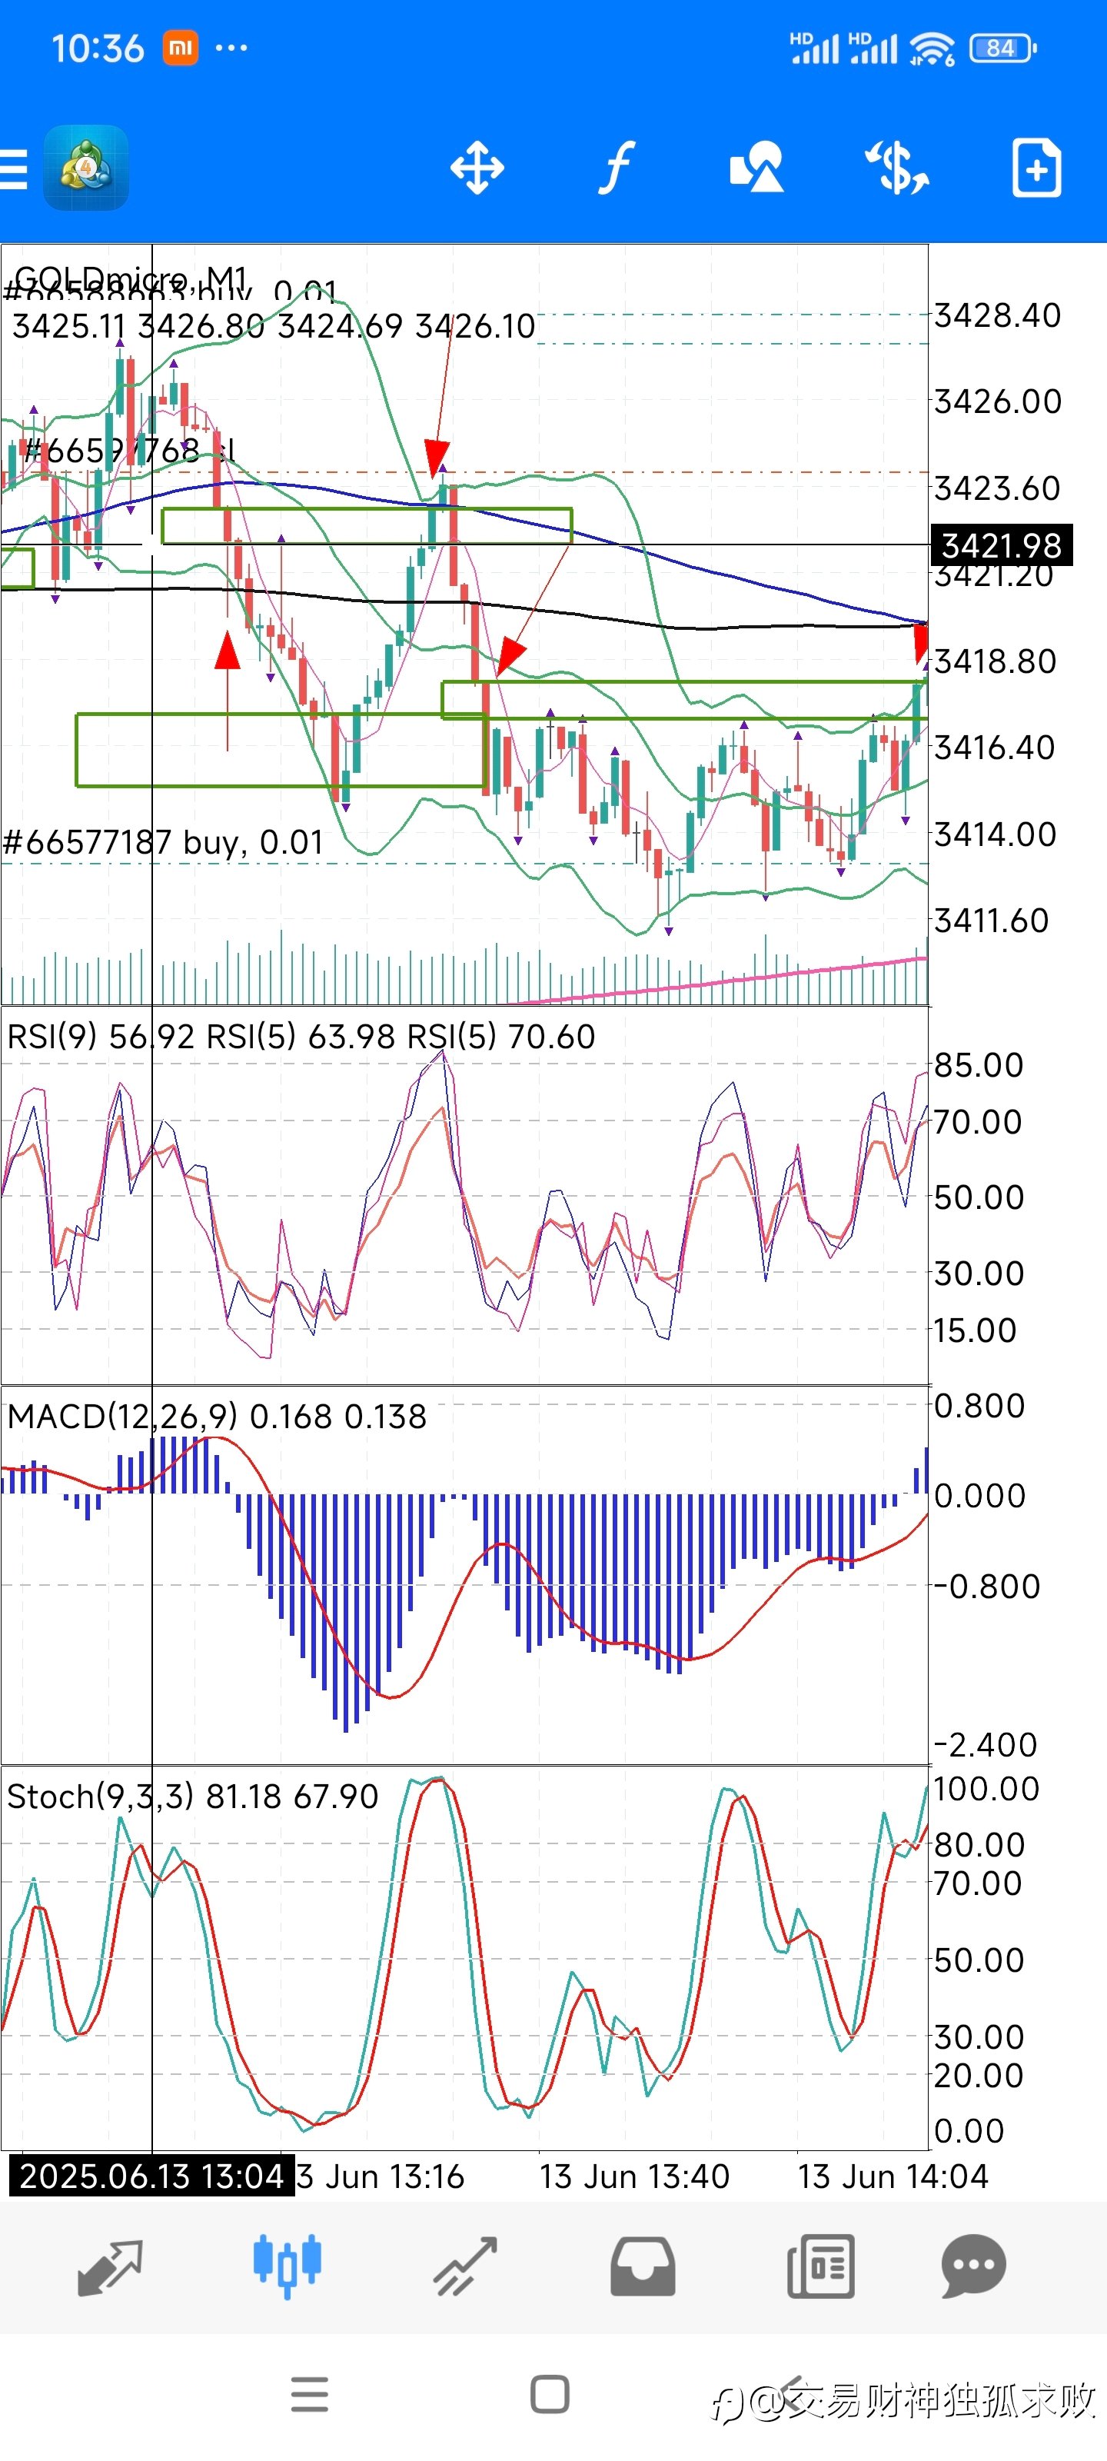Create a new order with plus document icon
Image resolution: width=1107 pixels, height=2461 pixels.
pyautogui.click(x=1036, y=168)
